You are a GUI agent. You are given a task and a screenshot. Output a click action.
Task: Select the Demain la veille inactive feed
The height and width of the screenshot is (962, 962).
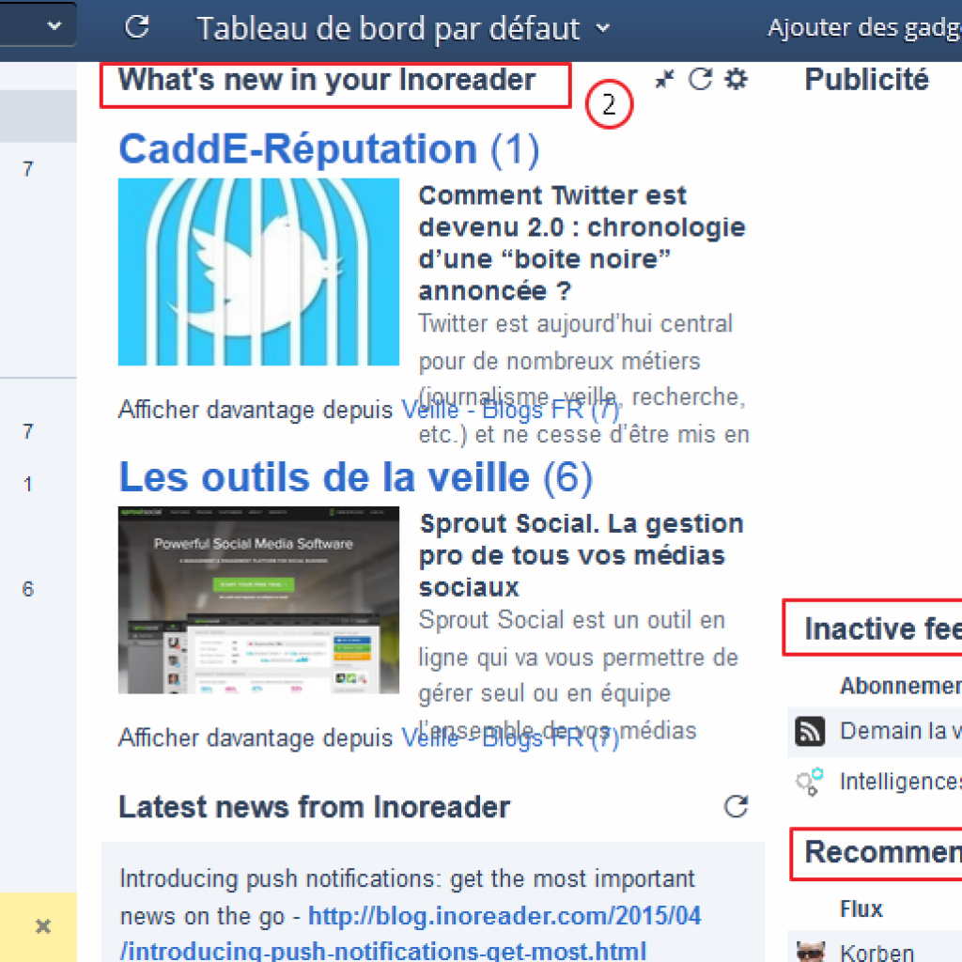(875, 731)
